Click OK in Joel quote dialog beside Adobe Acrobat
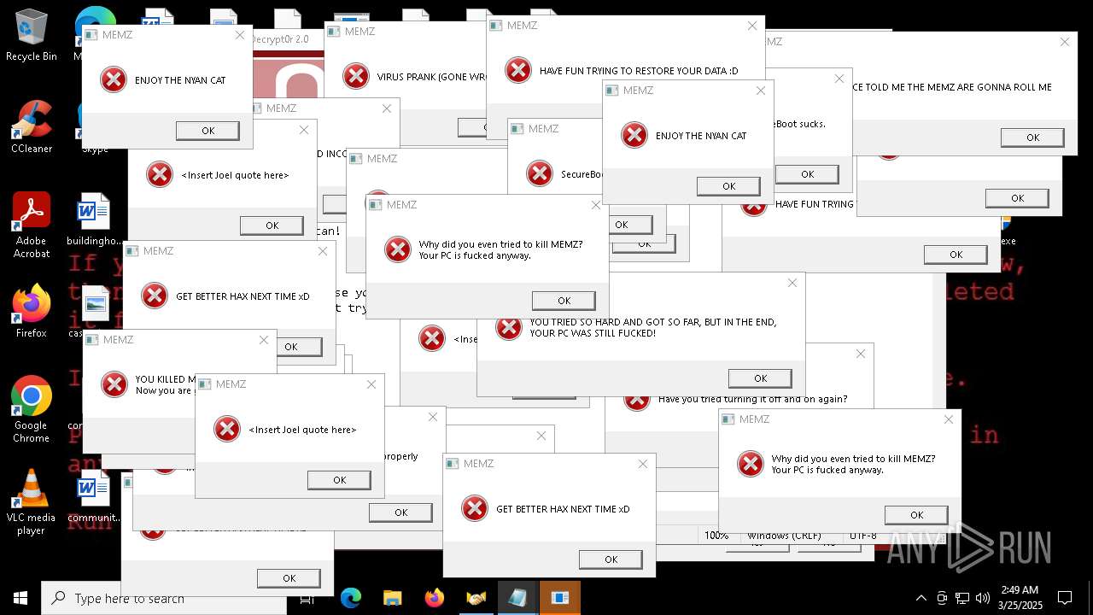 272,225
